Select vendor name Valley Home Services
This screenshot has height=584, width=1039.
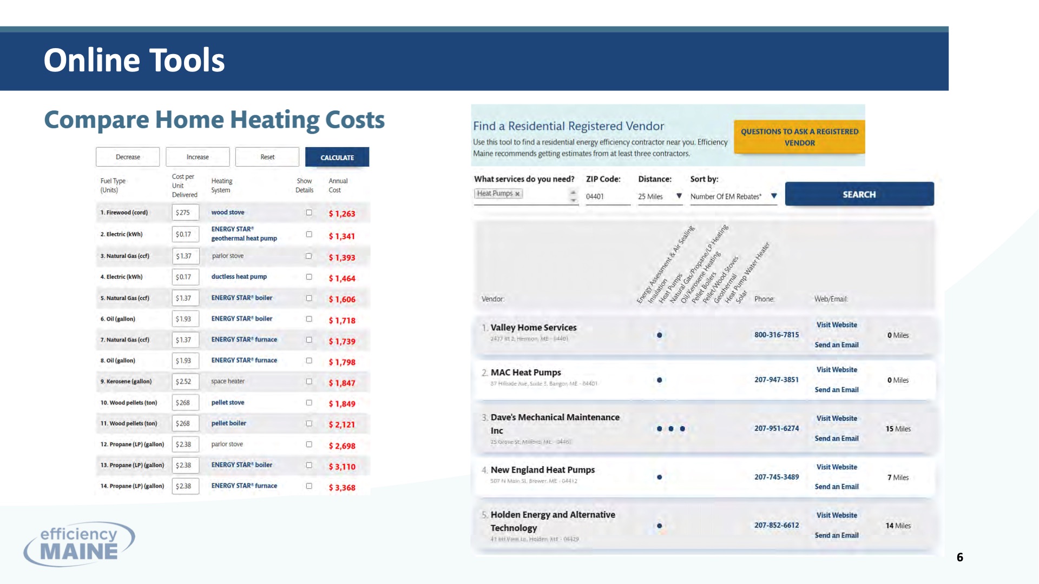(x=534, y=327)
